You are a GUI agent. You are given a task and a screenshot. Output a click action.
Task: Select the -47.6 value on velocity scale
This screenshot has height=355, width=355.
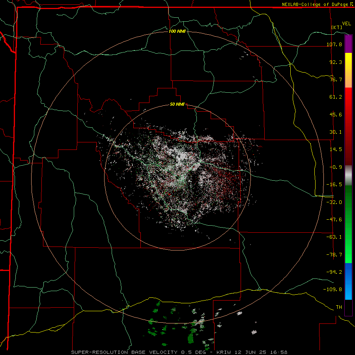click(x=334, y=220)
